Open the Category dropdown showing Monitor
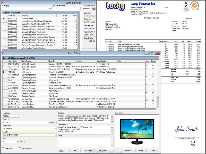The width and height of the screenshot is (206, 154). pos(49,122)
